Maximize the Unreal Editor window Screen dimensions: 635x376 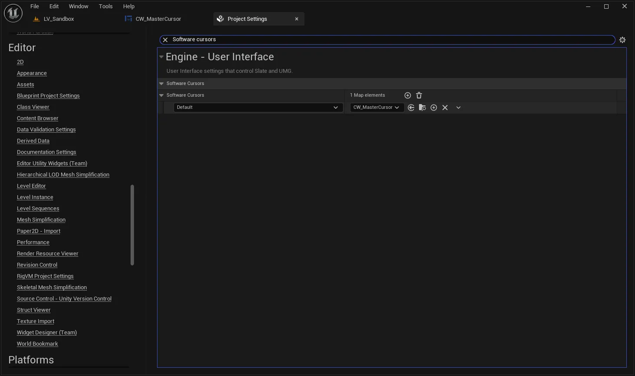pyautogui.click(x=606, y=7)
